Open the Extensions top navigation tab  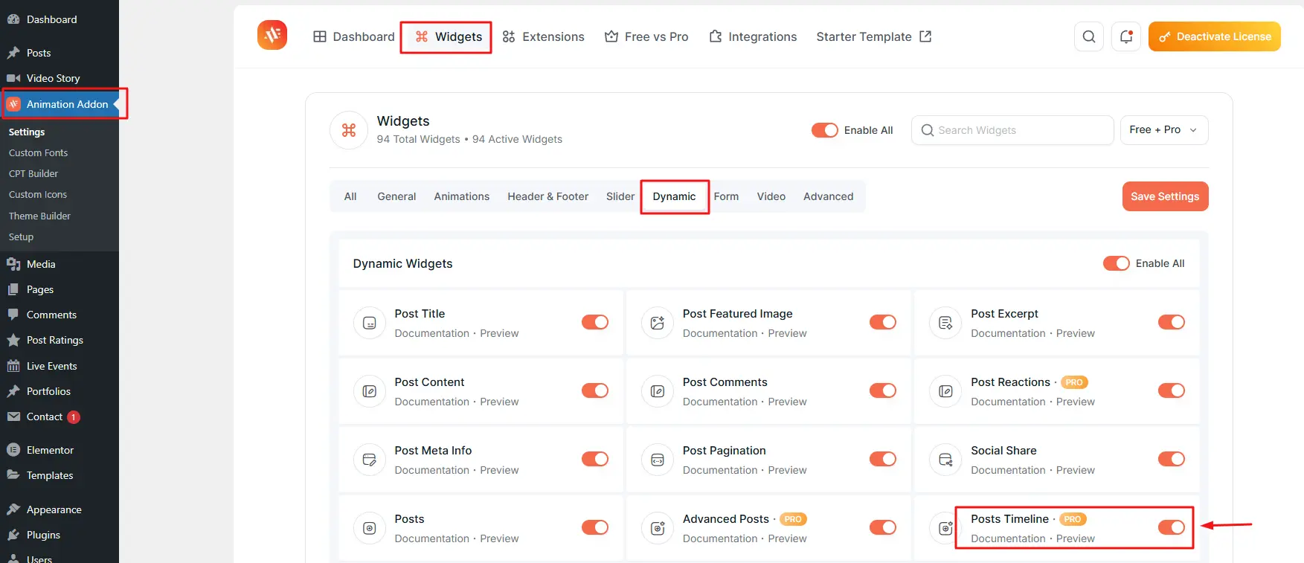[543, 36]
